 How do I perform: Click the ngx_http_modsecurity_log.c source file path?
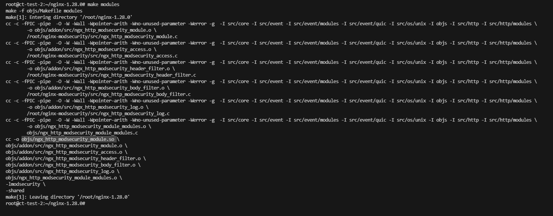(98, 114)
